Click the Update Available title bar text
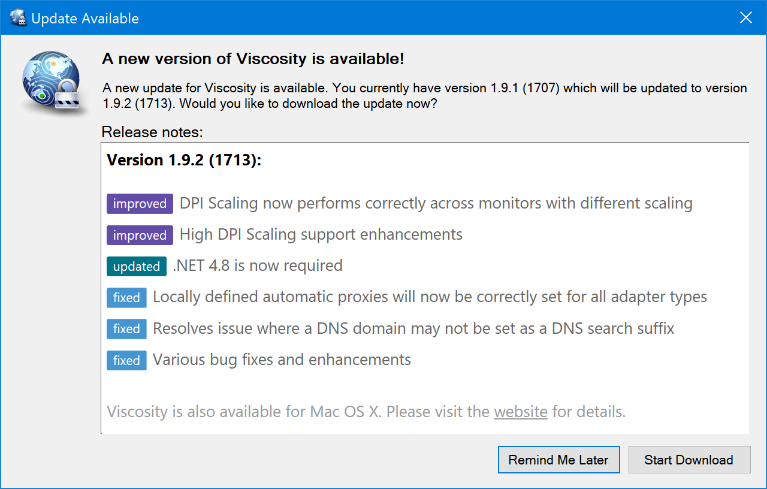767x489 pixels. 85,19
